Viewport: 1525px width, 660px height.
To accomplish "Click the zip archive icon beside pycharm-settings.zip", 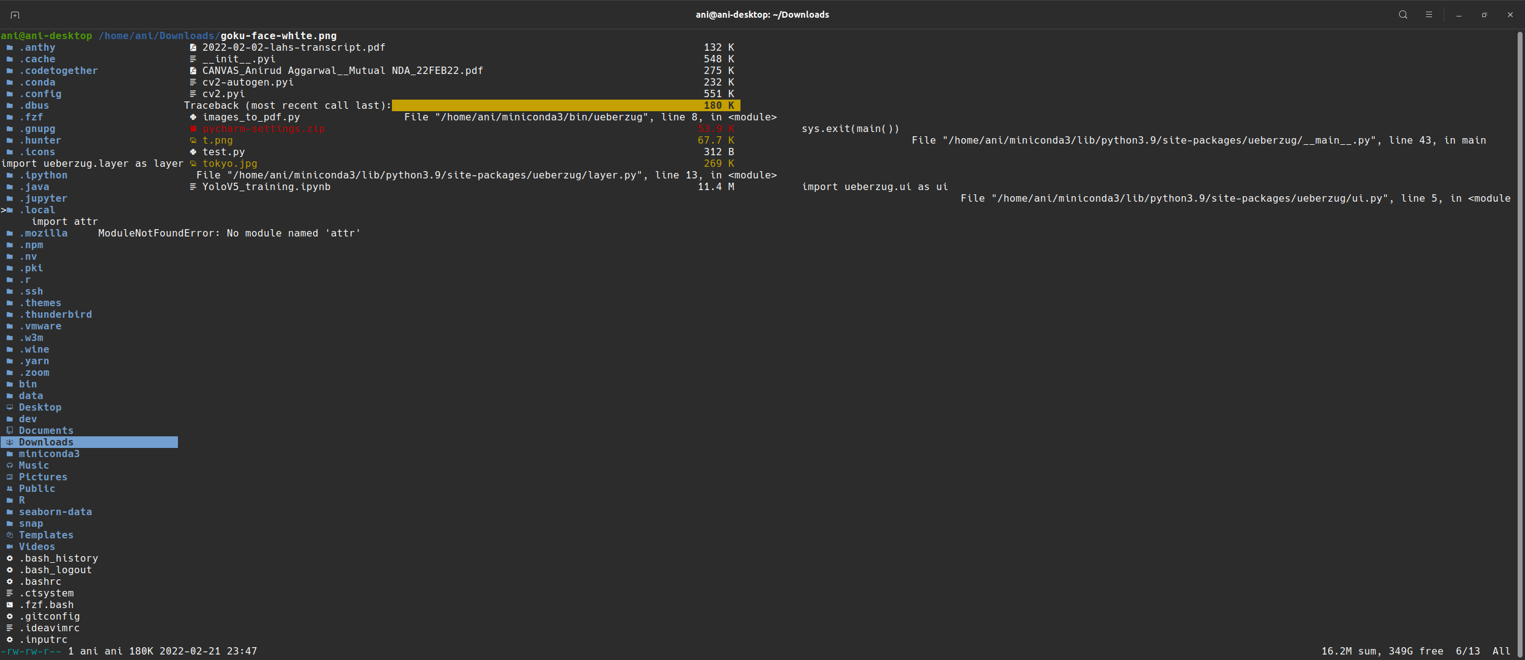I will pos(193,128).
